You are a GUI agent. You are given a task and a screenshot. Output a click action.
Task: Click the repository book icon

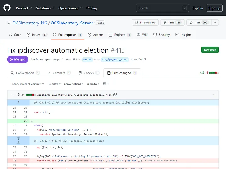point(9,23)
